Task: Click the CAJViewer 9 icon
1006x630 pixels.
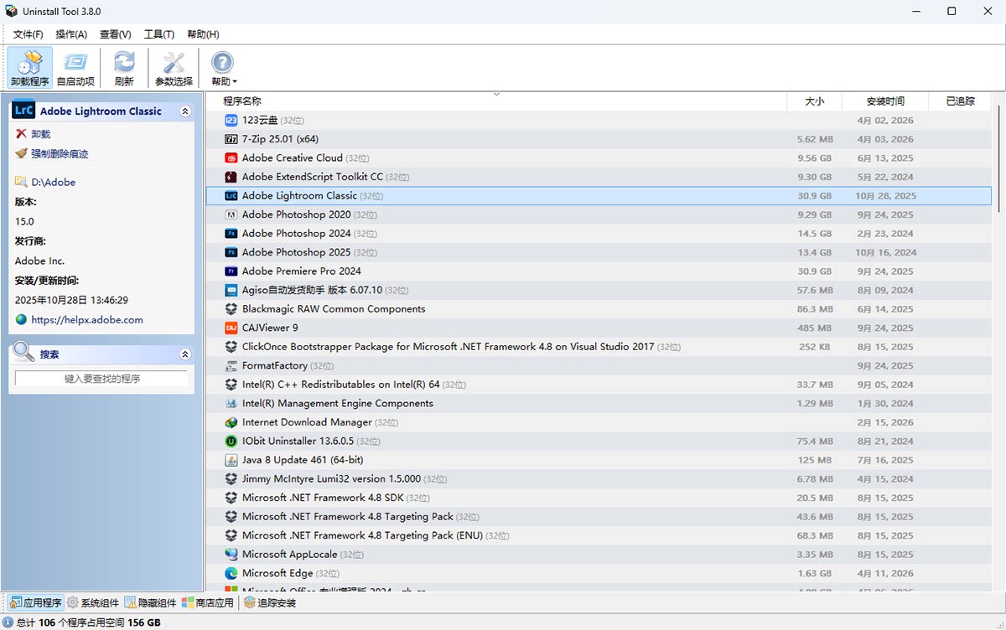Action: 231,328
